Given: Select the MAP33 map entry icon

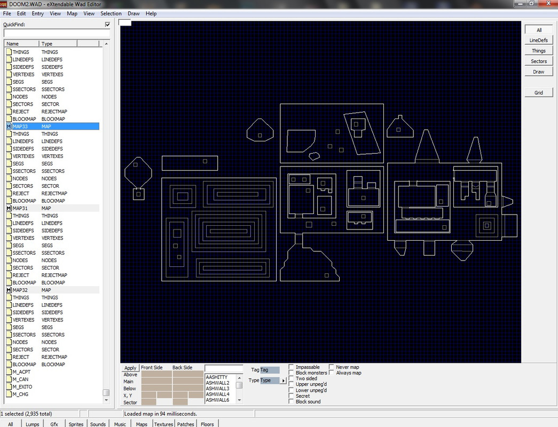Looking at the screenshot, I should (x=9, y=126).
